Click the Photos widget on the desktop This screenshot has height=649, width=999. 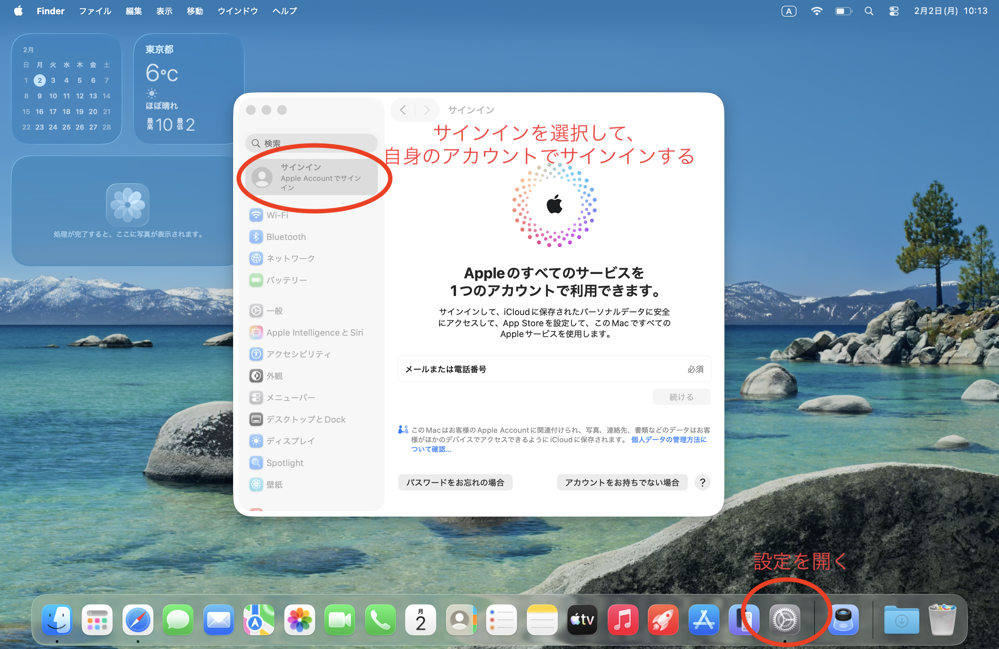tap(123, 211)
